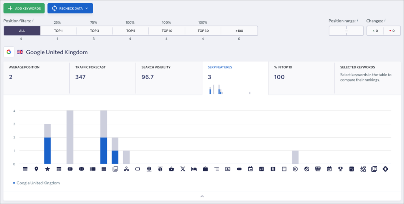Click the folded map feature icon
The image size is (404, 204).
click(273, 169)
